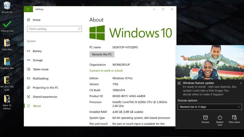
Task: Open the Recycle Bin on the desktop
Action: (7, 6)
